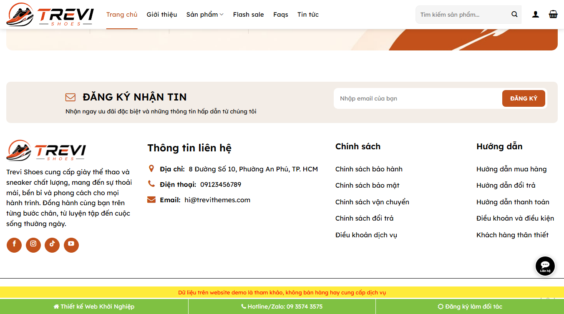Open Điều khoản và điều kiện link
The height and width of the screenshot is (314, 564).
(x=515, y=218)
